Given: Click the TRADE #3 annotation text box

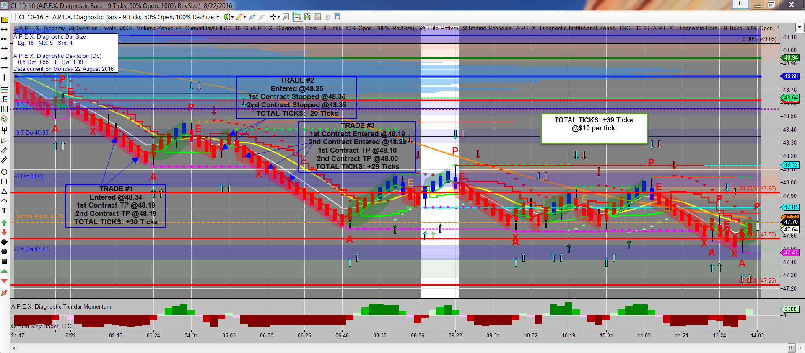Looking at the screenshot, I should coord(357,147).
